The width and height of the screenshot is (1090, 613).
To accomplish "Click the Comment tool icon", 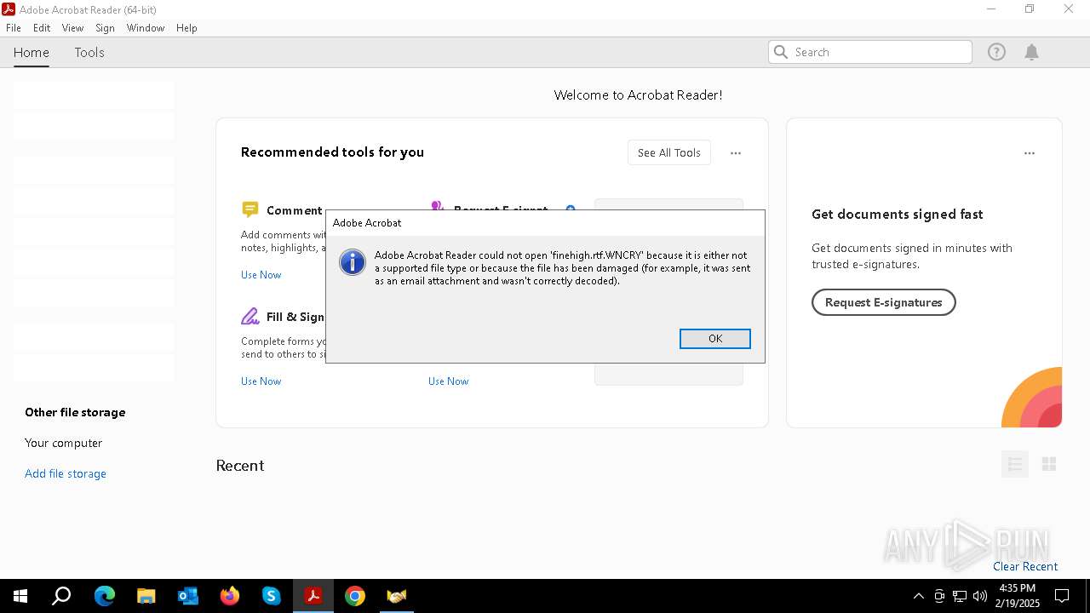I will click(x=250, y=209).
